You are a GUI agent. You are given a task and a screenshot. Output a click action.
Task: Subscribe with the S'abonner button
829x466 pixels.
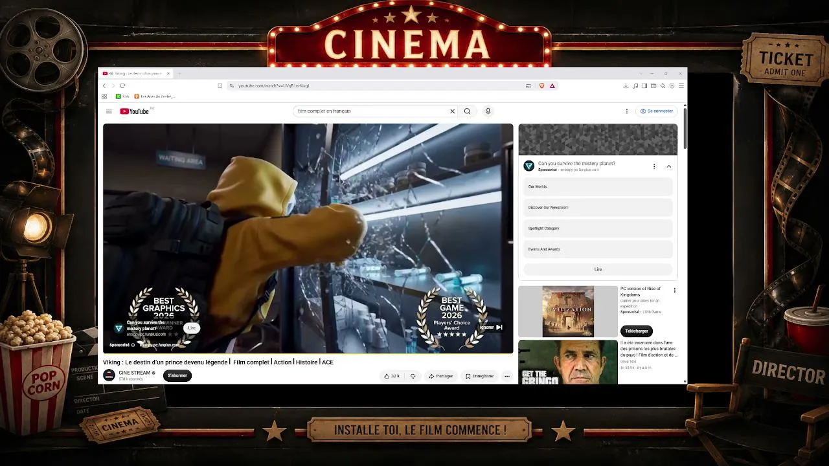pos(177,375)
